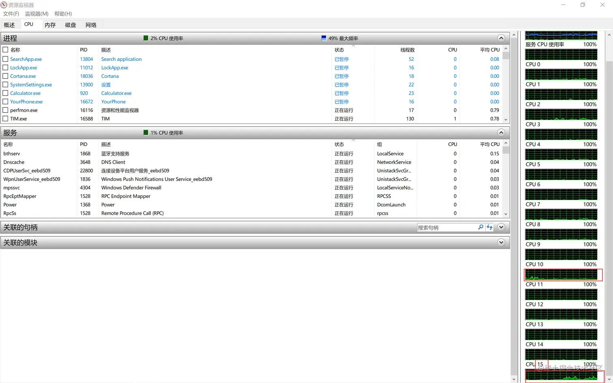Select the CPU tab
The width and height of the screenshot is (613, 383).
(29, 24)
